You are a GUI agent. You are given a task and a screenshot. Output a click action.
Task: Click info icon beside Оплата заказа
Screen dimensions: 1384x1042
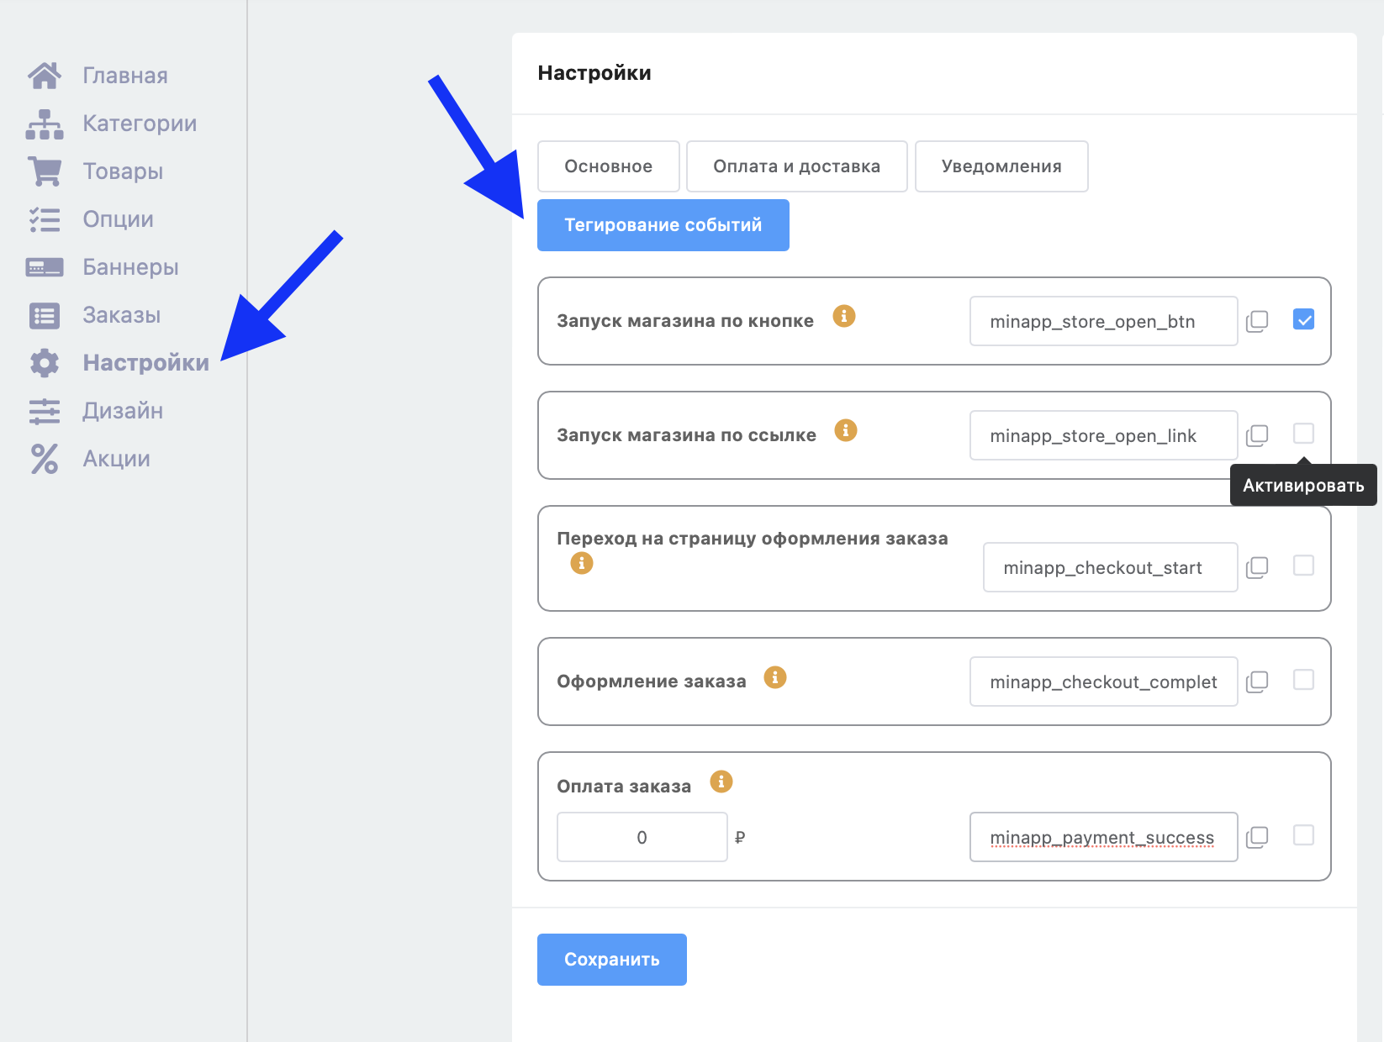click(x=721, y=781)
